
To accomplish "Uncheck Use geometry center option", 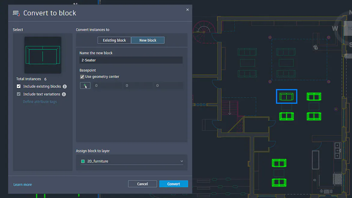I will tap(82, 77).
